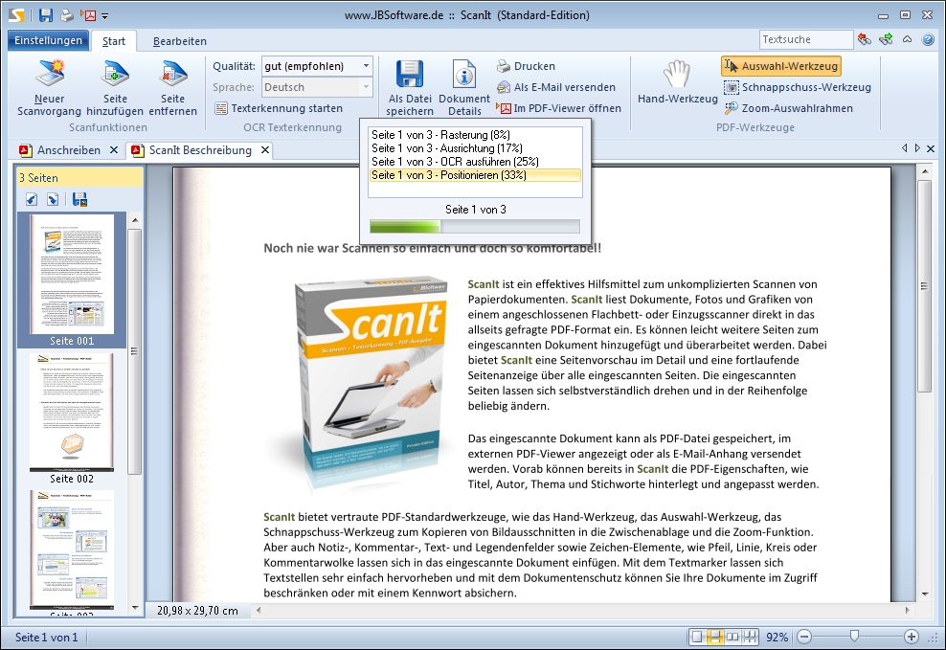Click Als Datei speichern
Viewport: 946px width, 650px height.
(410, 87)
